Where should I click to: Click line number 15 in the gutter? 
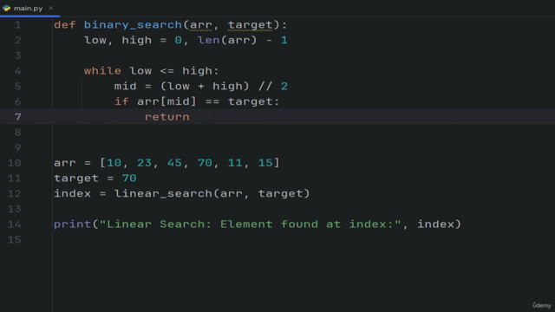click(x=15, y=239)
